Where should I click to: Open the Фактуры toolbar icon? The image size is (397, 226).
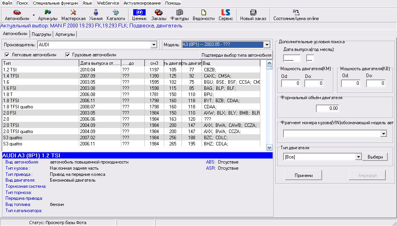tap(180, 15)
